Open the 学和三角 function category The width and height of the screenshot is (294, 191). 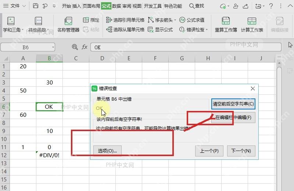pyautogui.click(x=12, y=25)
